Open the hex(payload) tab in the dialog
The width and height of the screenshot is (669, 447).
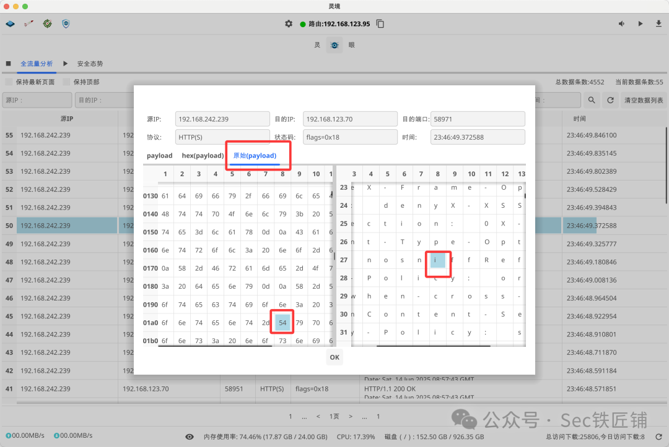coord(203,155)
